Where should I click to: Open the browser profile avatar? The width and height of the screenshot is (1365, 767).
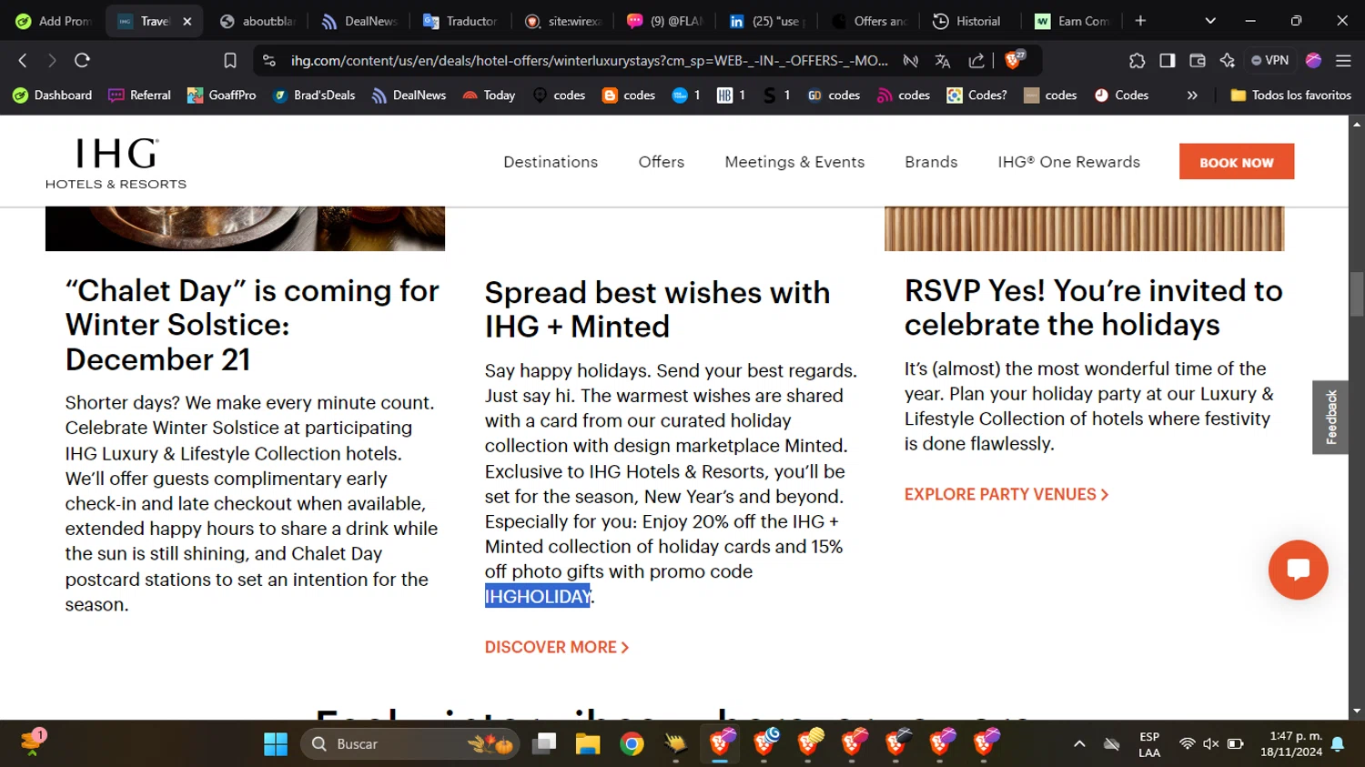click(x=1313, y=60)
